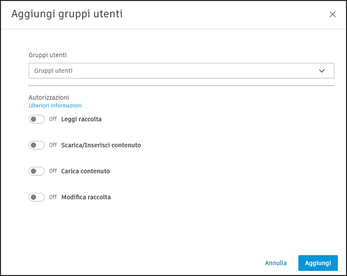Click Off status beside Scarica/Inserisci contenuto
347x276 pixels.
click(x=53, y=145)
